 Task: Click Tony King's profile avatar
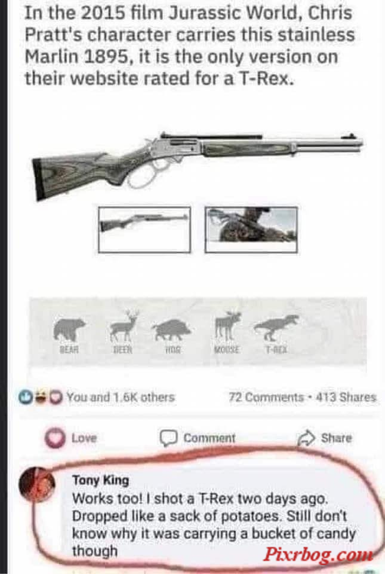pyautogui.click(x=37, y=484)
